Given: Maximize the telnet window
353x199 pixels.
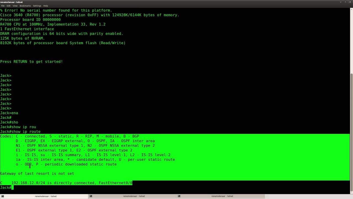Looking at the screenshot, I should click(x=345, y=2).
